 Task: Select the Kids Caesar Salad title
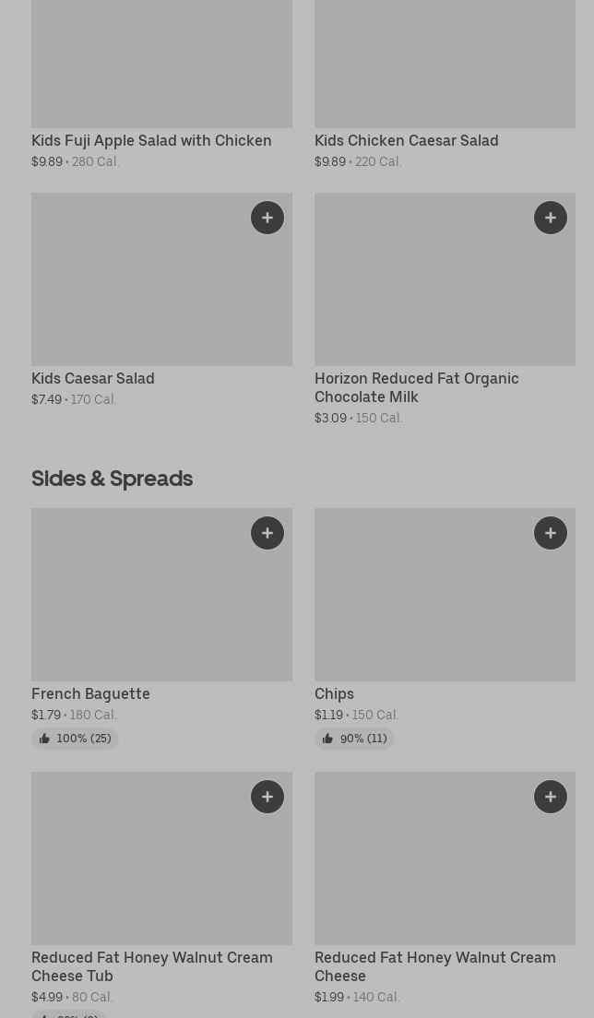tap(93, 378)
